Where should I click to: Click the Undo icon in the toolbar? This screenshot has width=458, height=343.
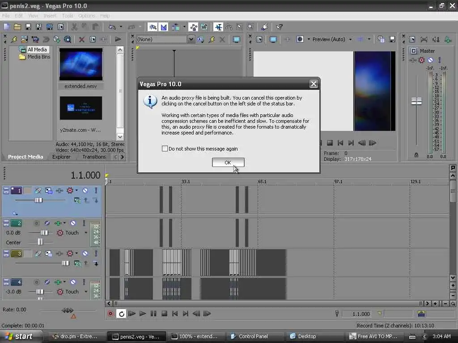point(111,27)
